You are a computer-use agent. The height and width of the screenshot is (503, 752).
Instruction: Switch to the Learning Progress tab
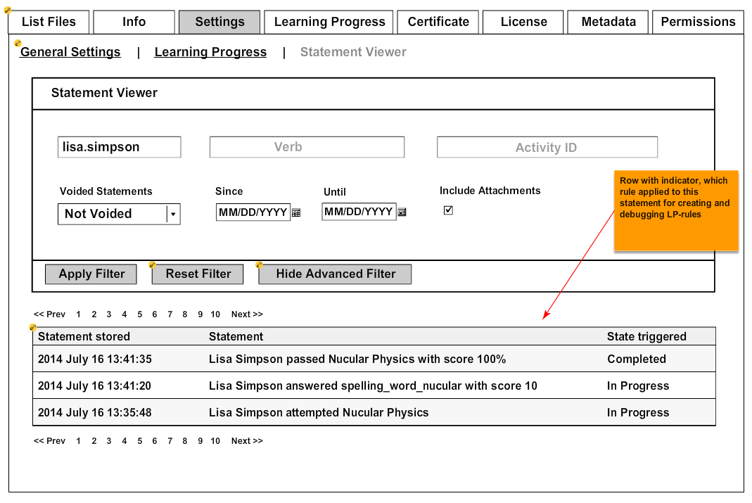point(329,22)
